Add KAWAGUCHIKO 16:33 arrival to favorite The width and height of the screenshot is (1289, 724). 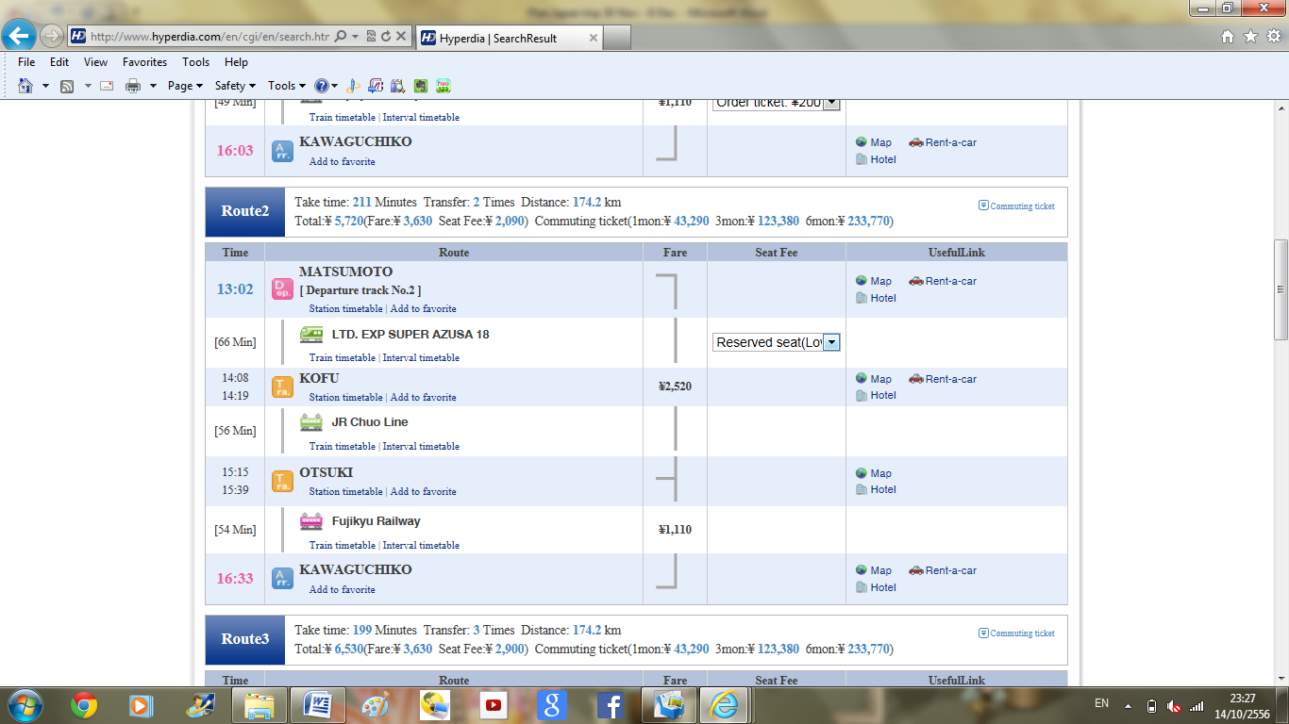343,589
